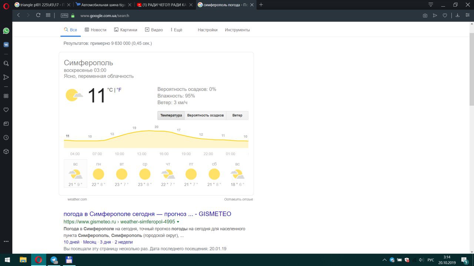Switch to Видео search results
The width and height of the screenshot is (474, 266).
click(x=154, y=30)
